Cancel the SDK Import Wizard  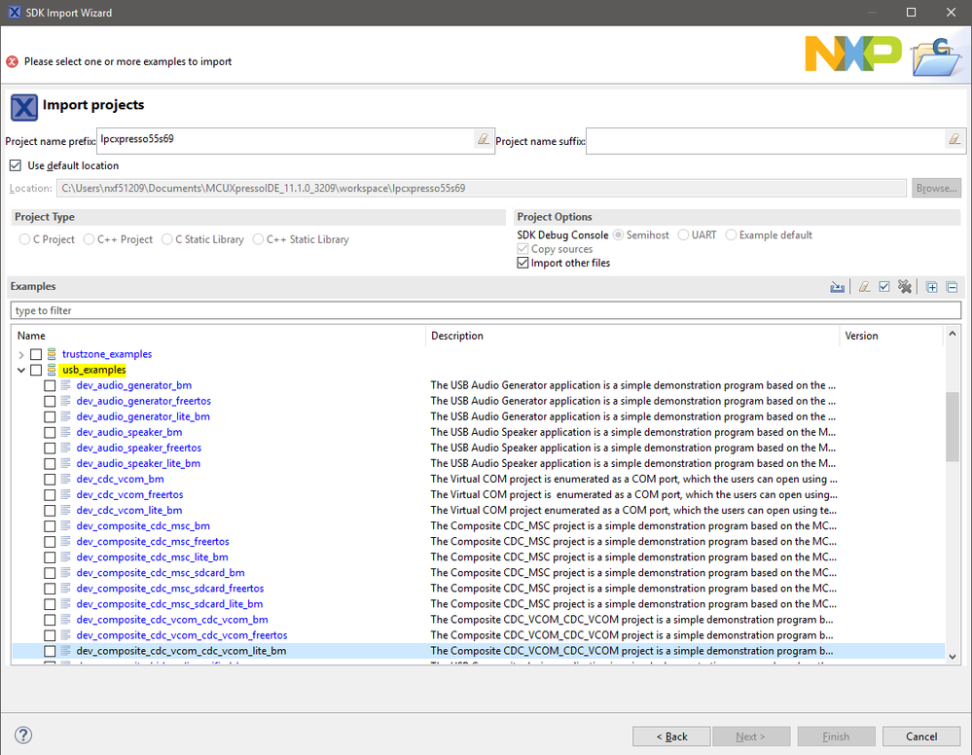[x=921, y=737]
